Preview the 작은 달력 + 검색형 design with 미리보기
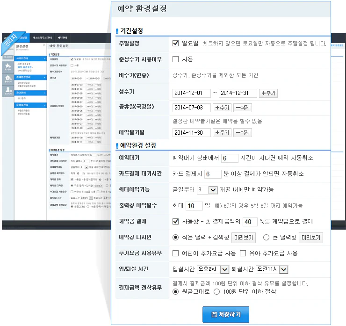 coord(244,238)
